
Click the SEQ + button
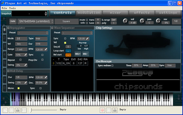point(78,54)
